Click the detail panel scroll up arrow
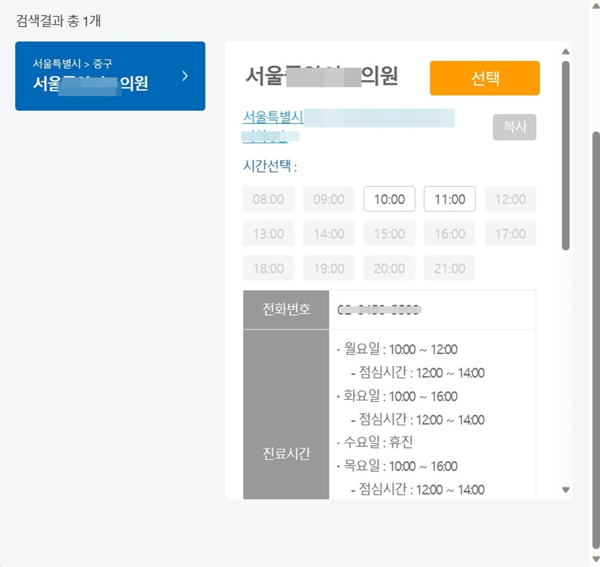This screenshot has height=567, width=600. [566, 52]
